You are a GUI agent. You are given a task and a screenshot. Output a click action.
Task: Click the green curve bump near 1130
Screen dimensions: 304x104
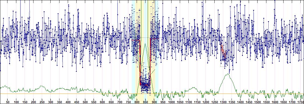tap(193, 88)
